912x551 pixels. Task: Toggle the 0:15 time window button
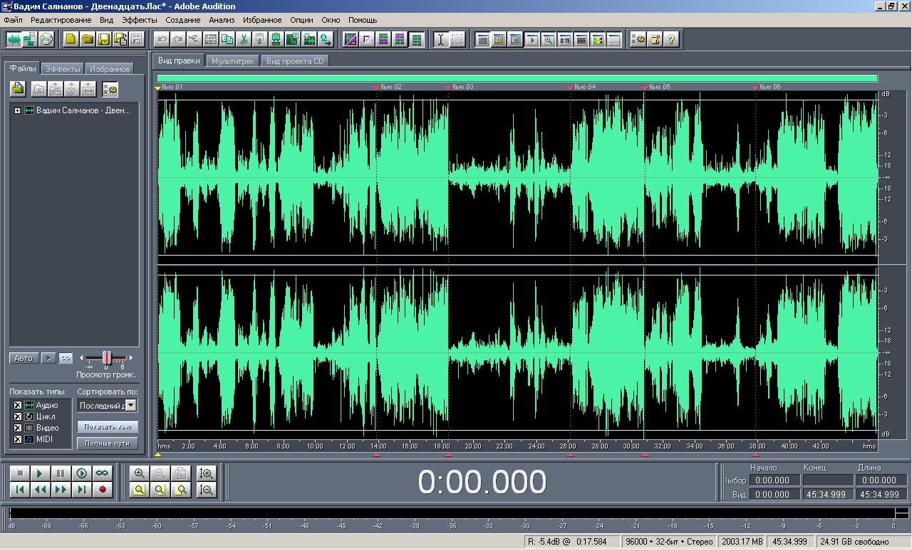click(x=564, y=39)
